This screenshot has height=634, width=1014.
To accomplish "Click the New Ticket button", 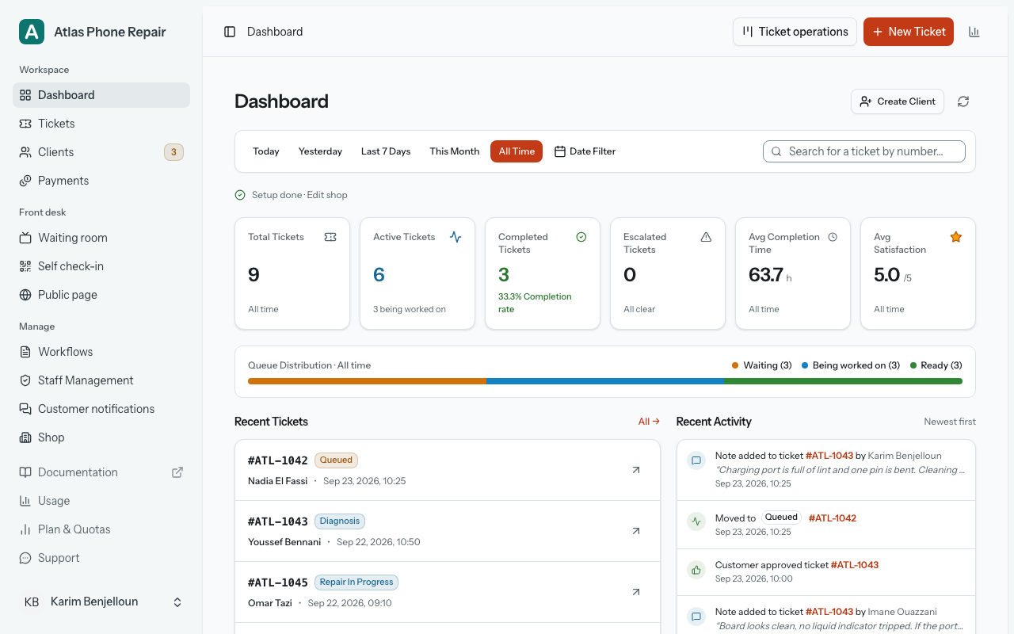I will point(909,32).
